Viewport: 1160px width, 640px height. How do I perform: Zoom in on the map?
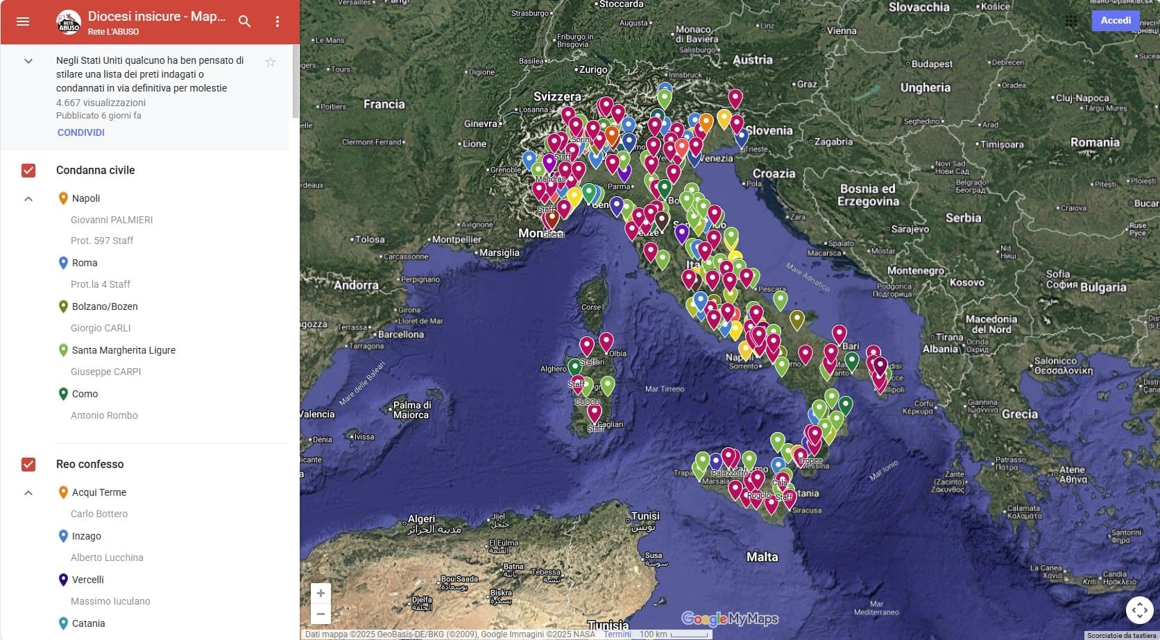point(321,594)
